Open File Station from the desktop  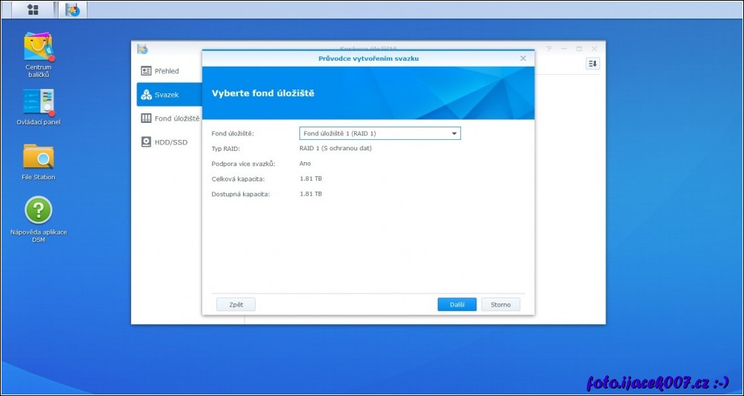click(x=38, y=157)
